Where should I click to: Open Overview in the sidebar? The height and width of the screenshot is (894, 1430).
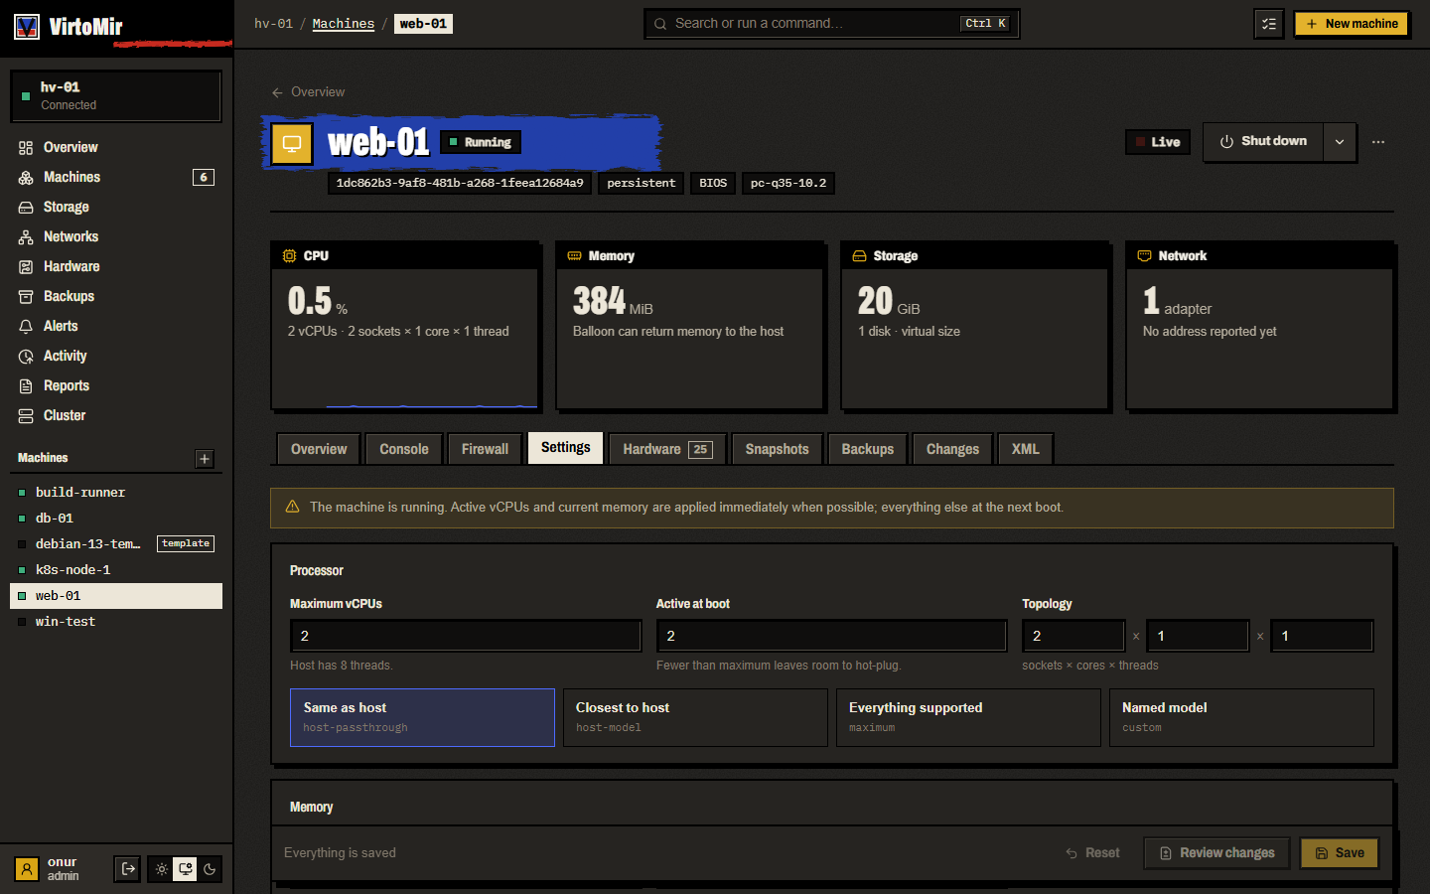pos(116,147)
